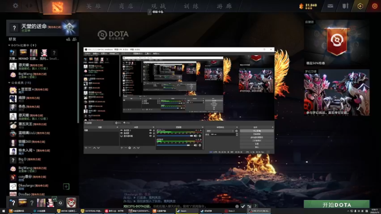The height and width of the screenshot is (214, 381).
Task: Click the question mark icon at chat bar end
Action: point(255,206)
